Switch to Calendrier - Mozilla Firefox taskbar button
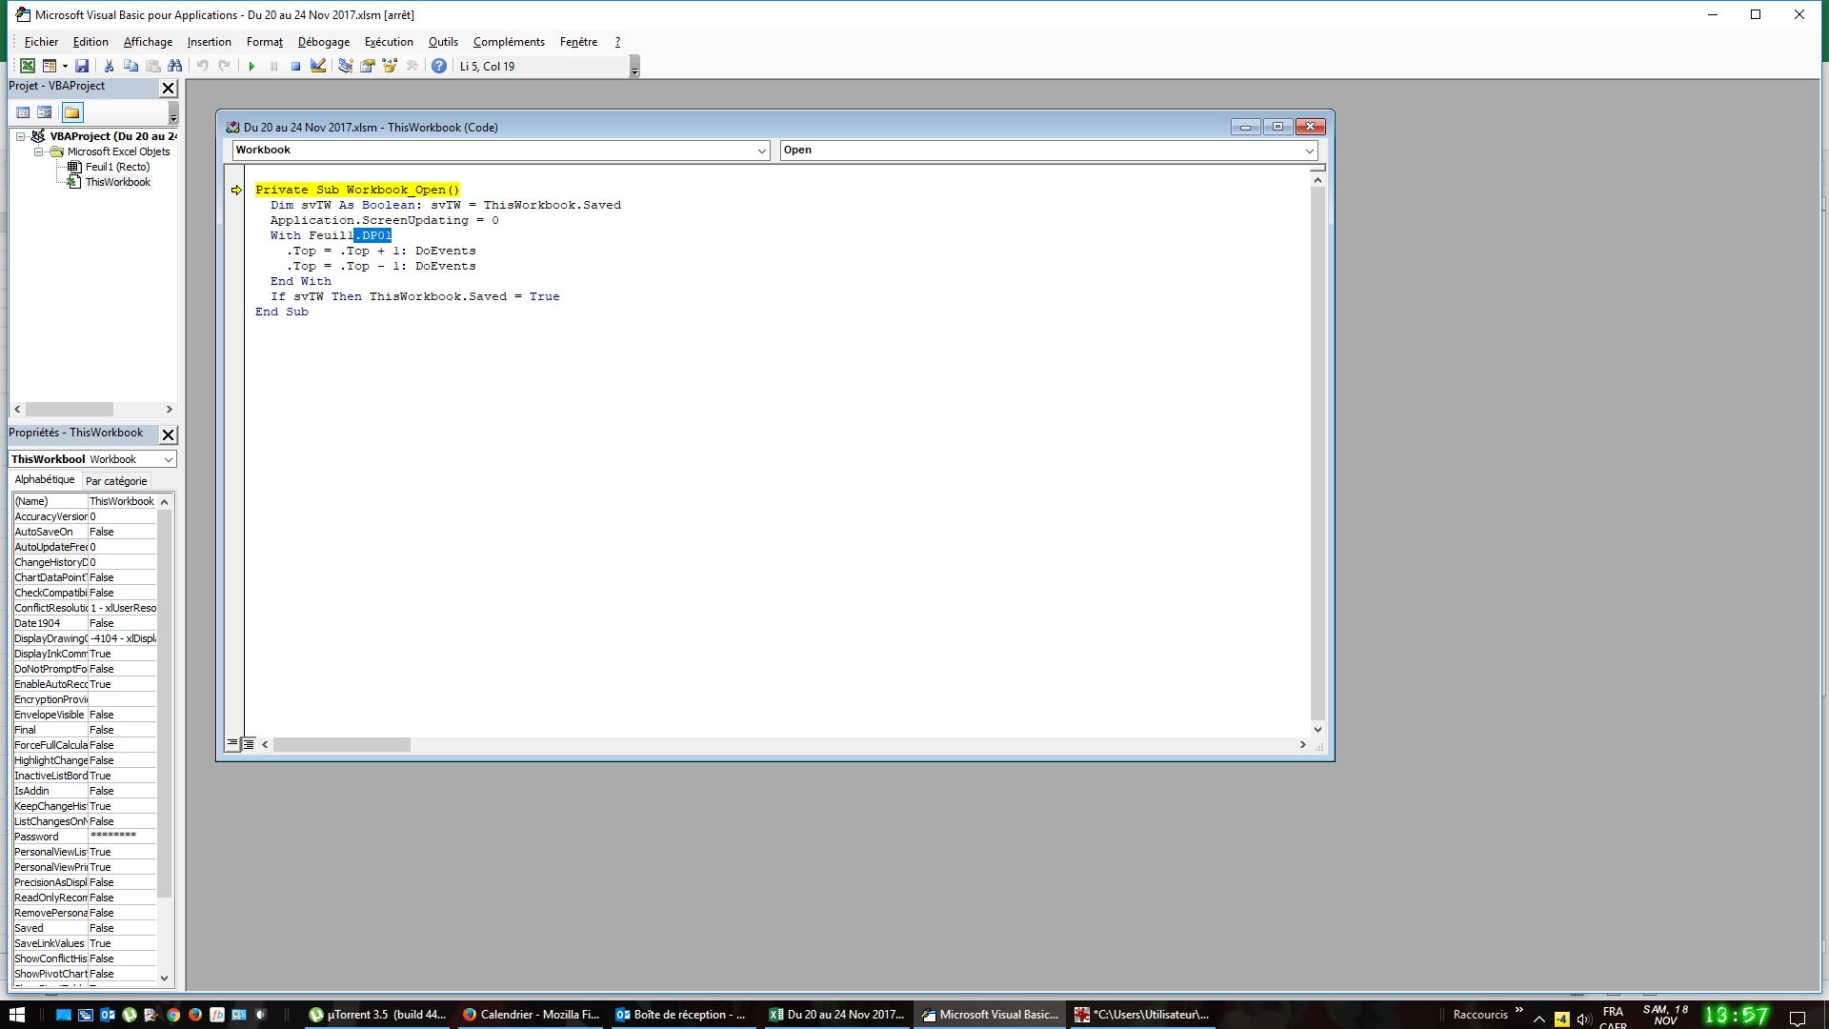The width and height of the screenshot is (1829, 1029). pyautogui.click(x=532, y=1015)
